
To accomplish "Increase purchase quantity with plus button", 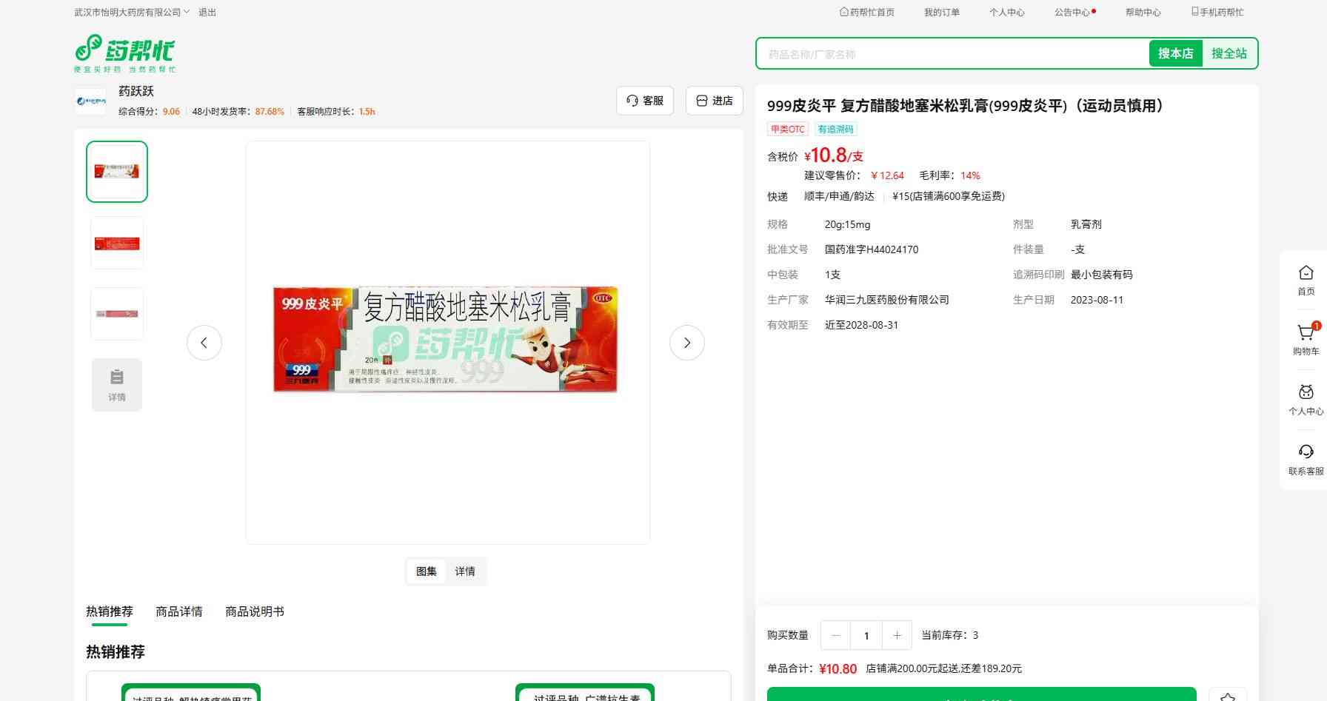I will (x=897, y=635).
